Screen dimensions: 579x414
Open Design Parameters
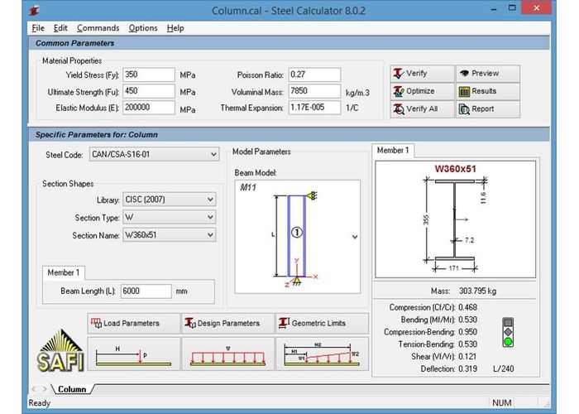(x=227, y=323)
